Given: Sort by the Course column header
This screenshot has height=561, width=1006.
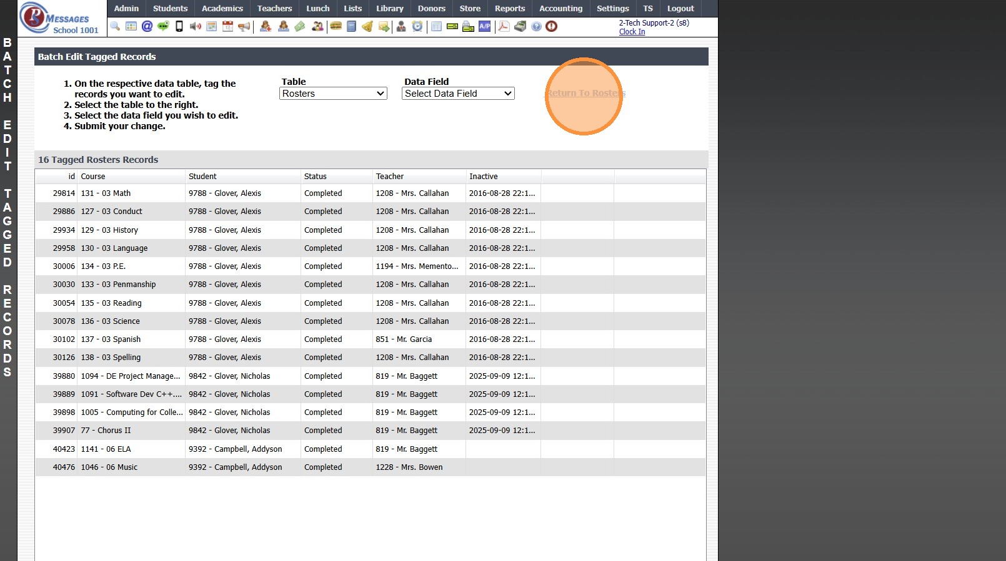Looking at the screenshot, I should point(132,177).
